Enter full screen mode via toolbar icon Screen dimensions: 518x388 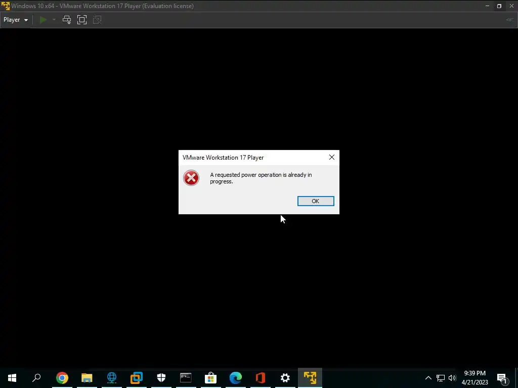click(82, 20)
